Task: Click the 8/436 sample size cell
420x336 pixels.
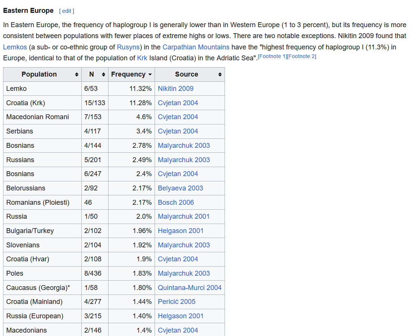Action: (x=95, y=273)
